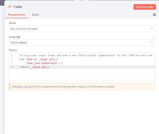Click empty area of Python editor
The height and width of the screenshot is (134, 159).
tap(82, 75)
